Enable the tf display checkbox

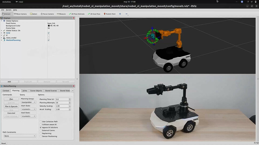[48, 35]
